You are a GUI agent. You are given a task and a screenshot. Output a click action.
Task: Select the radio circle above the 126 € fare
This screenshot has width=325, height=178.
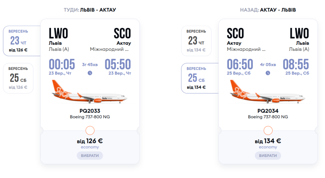pyautogui.click(x=90, y=130)
